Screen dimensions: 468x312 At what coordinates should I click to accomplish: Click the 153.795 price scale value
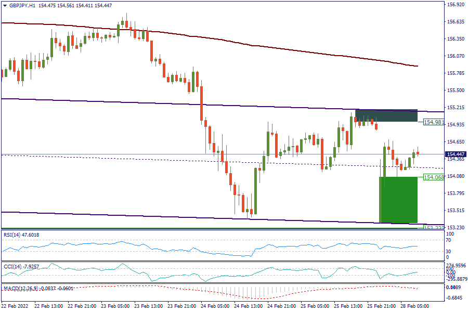pos(456,193)
